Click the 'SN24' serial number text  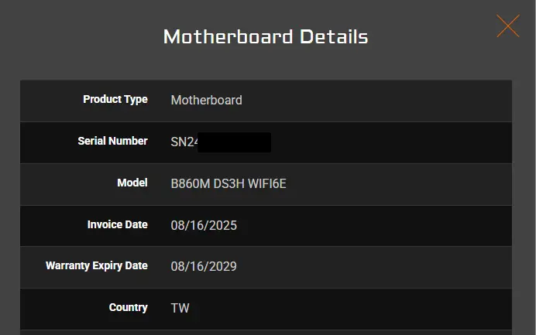(x=184, y=142)
